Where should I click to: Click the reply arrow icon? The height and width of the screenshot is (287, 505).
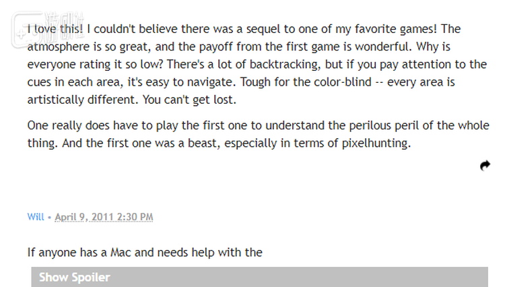click(485, 165)
